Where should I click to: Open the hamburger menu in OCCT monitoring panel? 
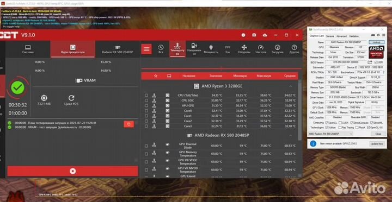[146, 49]
